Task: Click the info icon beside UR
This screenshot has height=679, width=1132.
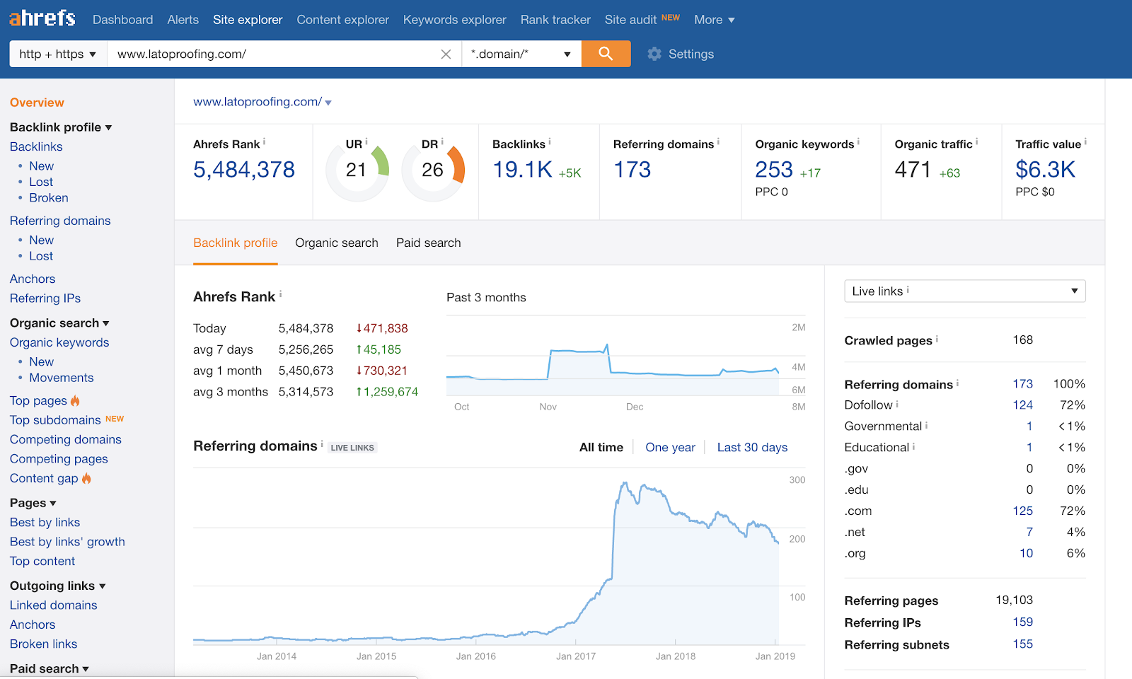Action: pos(366,141)
